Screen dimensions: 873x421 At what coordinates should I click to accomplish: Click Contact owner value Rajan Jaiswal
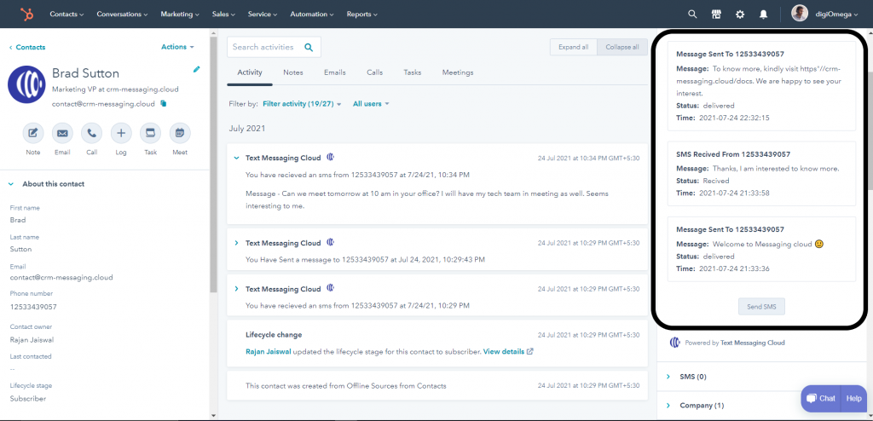(x=32, y=340)
